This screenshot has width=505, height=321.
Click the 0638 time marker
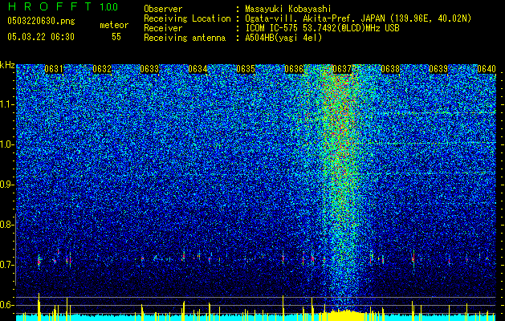click(x=390, y=69)
